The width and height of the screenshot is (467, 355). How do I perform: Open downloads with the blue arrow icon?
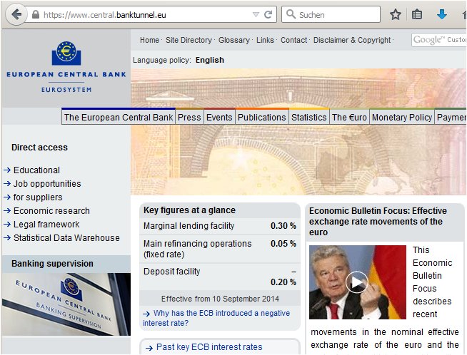point(442,14)
